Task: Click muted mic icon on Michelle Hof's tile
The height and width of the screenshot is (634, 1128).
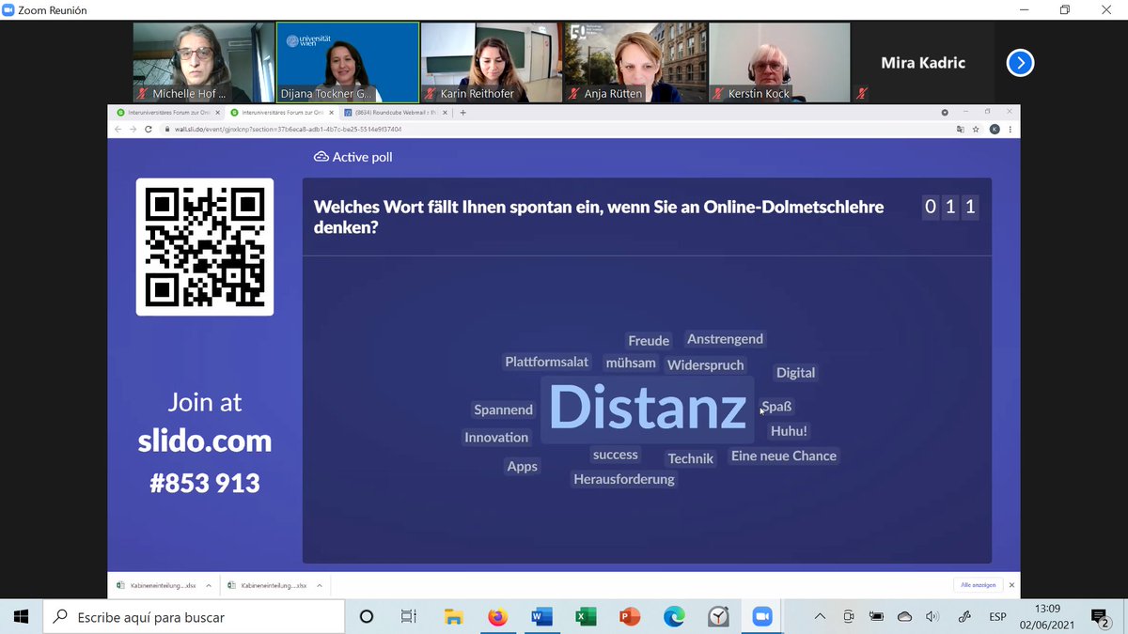Action: 144,94
